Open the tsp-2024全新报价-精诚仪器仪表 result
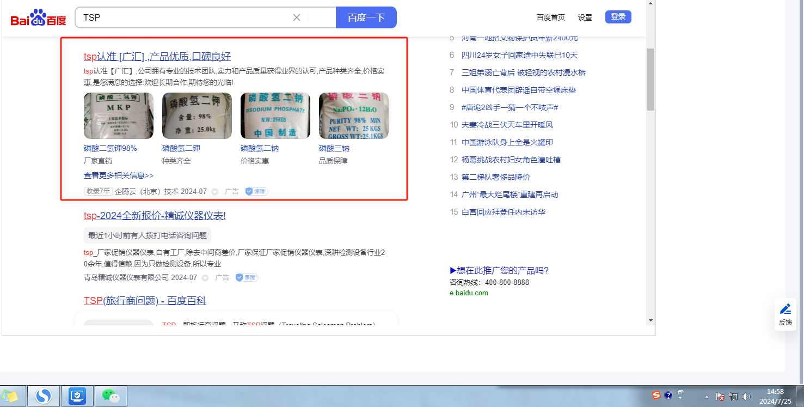The image size is (804, 407). pos(155,216)
